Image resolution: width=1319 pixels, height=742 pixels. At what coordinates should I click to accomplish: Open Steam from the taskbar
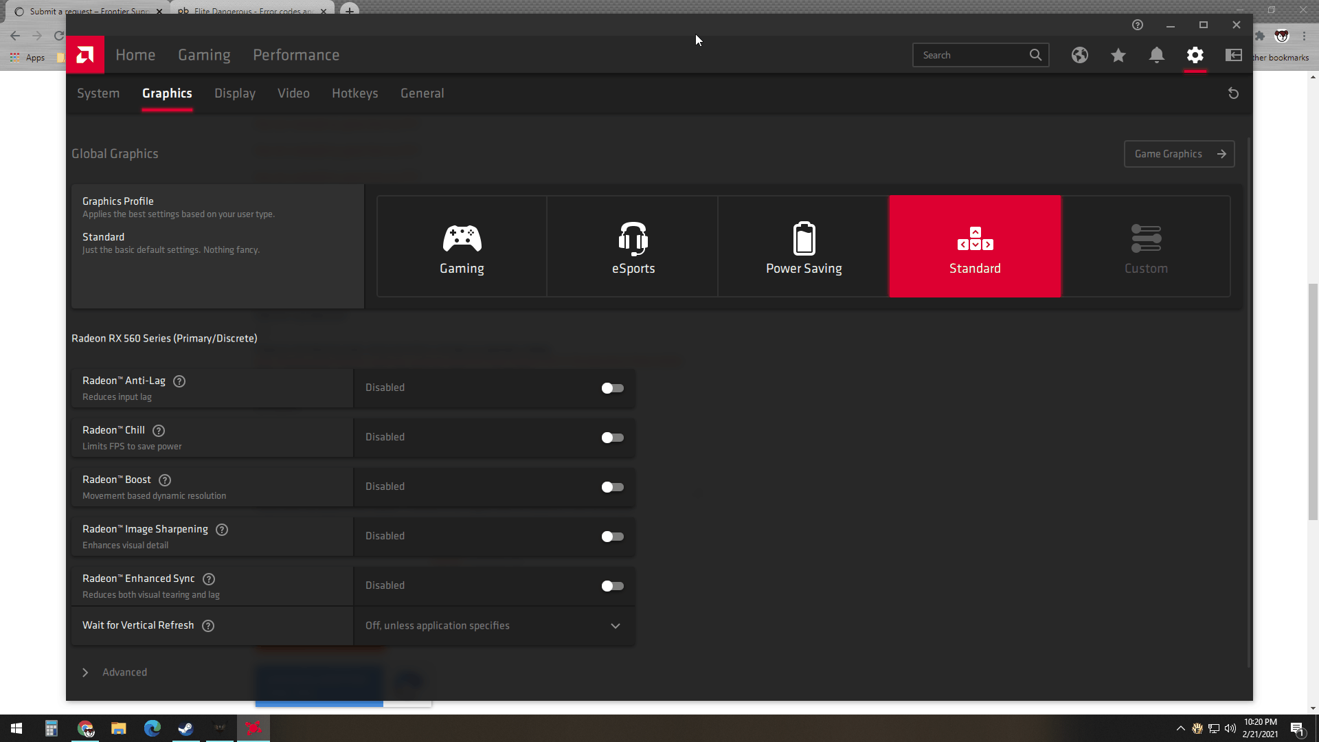click(x=186, y=728)
